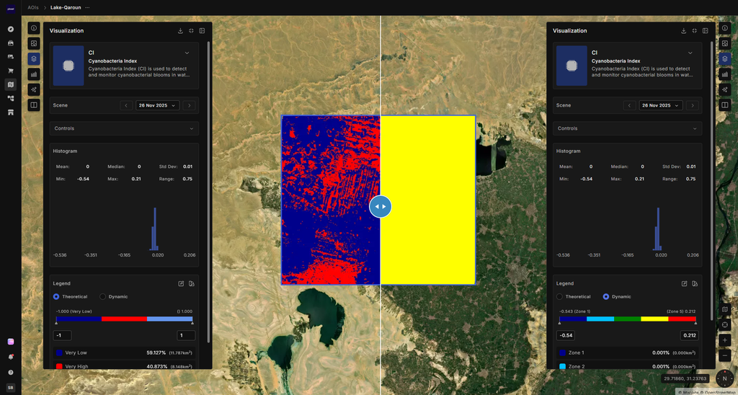This screenshot has height=395, width=738.
Task: Expand CI index dropdown in left panel
Action: click(187, 53)
